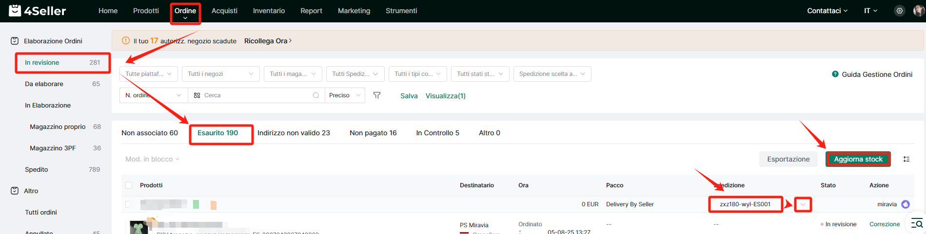Open the Tutti i negozi dropdown

pos(221,74)
